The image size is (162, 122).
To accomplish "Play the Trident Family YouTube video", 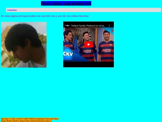I will (88, 45).
